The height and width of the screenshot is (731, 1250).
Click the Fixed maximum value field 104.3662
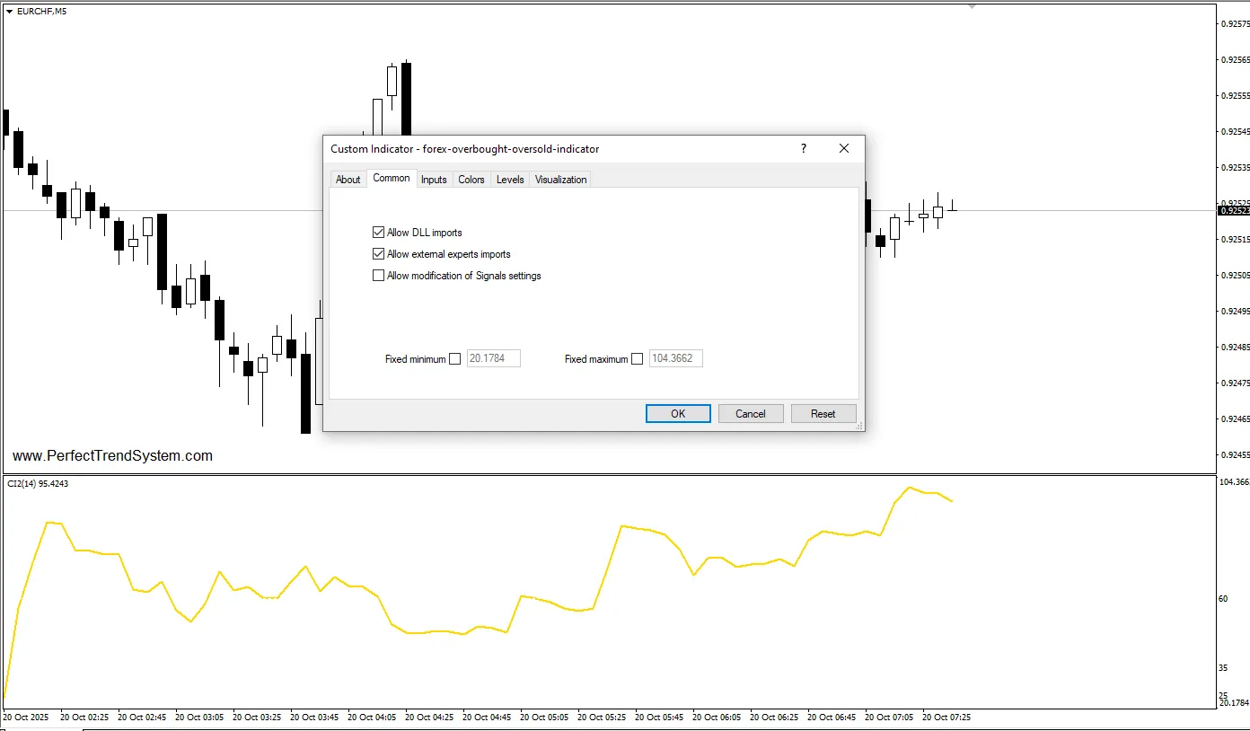click(676, 358)
